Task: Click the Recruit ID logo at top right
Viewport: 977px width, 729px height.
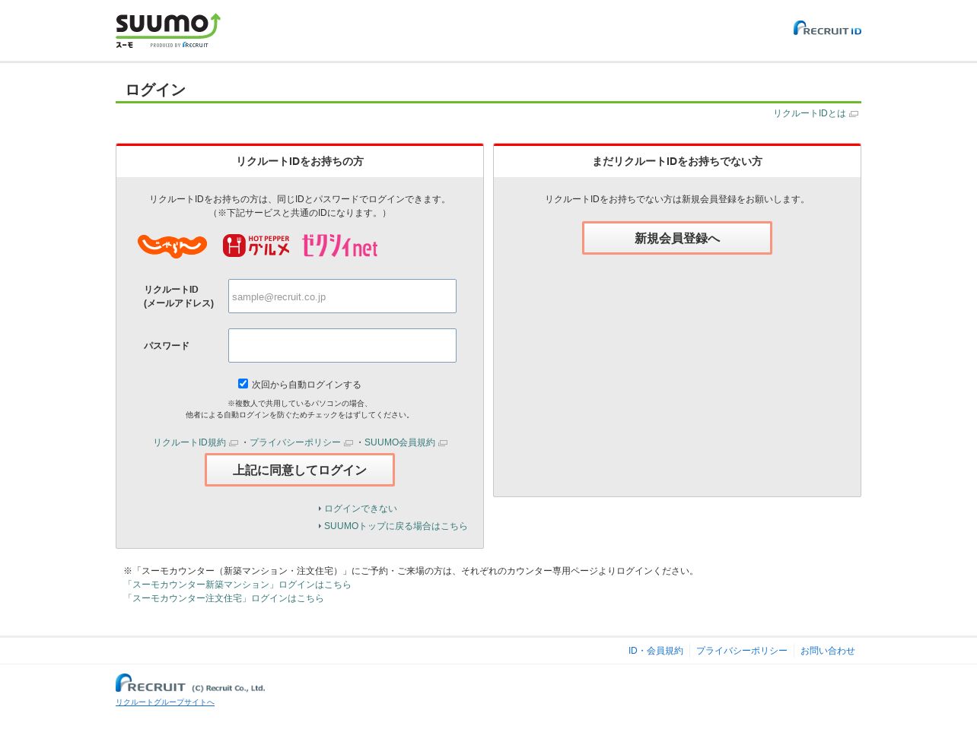Action: 827,28
